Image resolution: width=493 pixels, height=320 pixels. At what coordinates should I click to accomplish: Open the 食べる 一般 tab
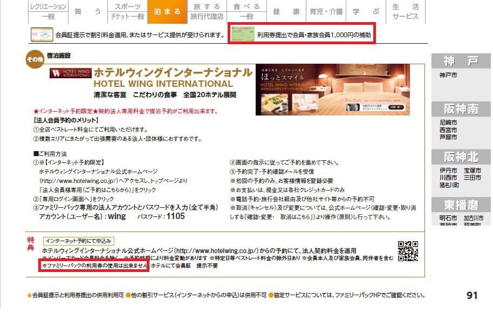coord(247,12)
